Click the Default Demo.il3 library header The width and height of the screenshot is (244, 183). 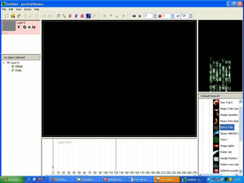click(220, 96)
